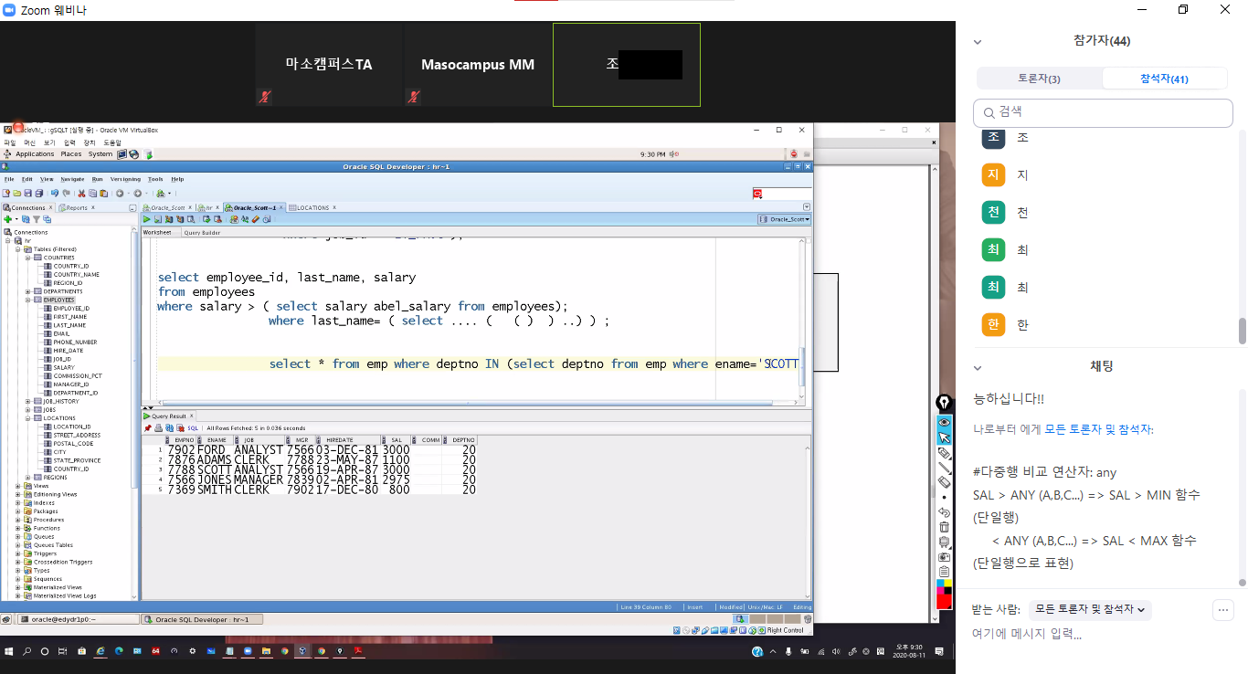Pick the red color swatch in annotation toolbar
Screen dimensions: 1248x674
point(945,600)
